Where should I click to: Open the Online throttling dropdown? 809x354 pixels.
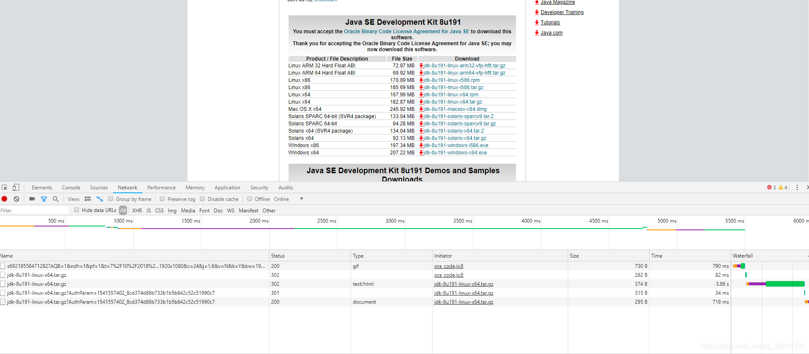(x=289, y=199)
